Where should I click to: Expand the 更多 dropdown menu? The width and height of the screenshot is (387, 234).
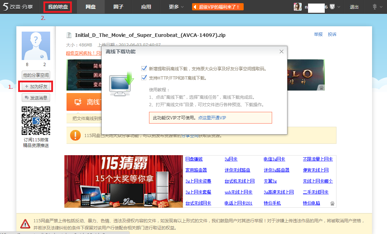pos(176,7)
